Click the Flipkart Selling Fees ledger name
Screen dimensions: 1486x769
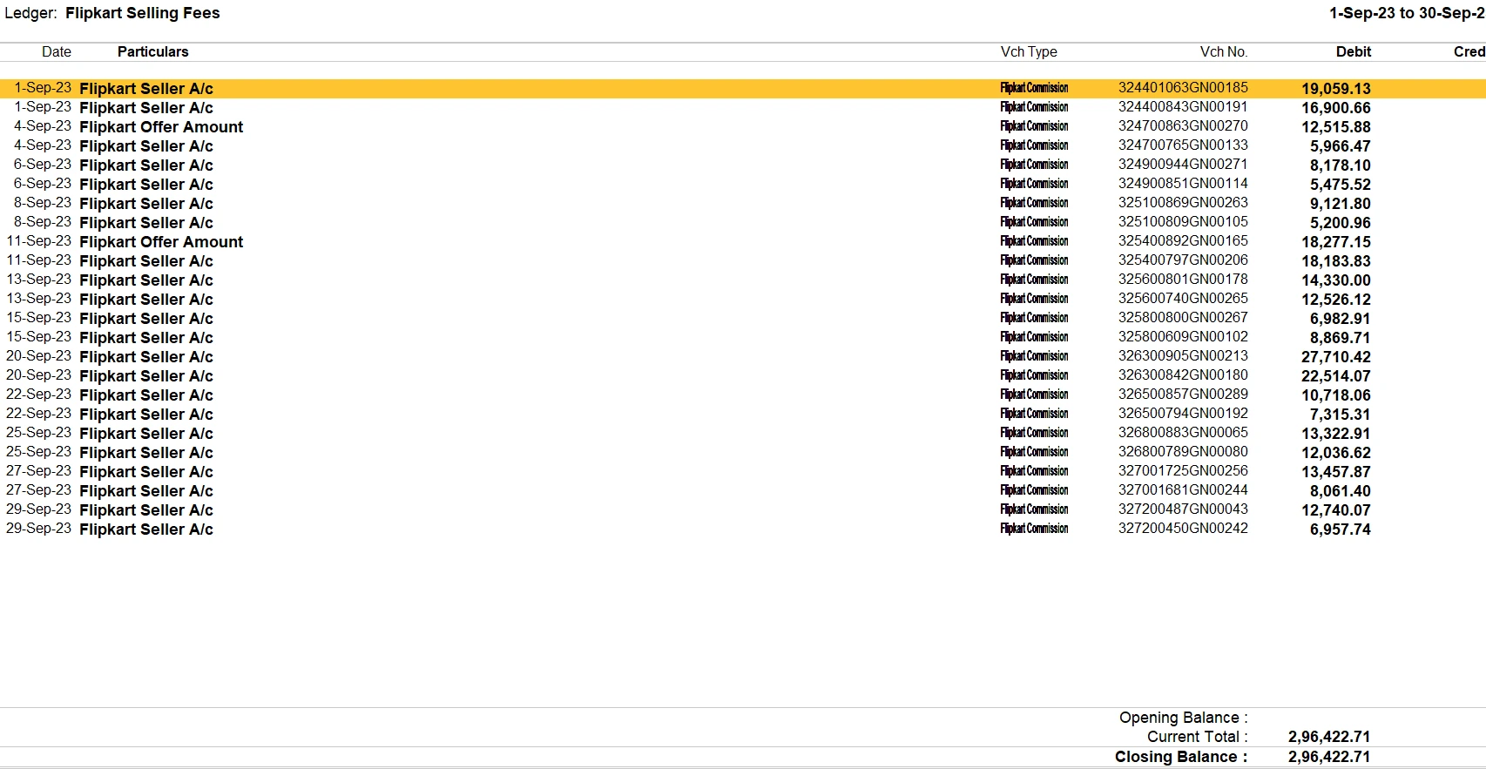tap(142, 13)
